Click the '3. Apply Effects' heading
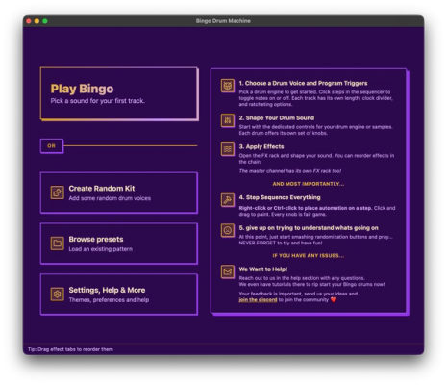 261,146
